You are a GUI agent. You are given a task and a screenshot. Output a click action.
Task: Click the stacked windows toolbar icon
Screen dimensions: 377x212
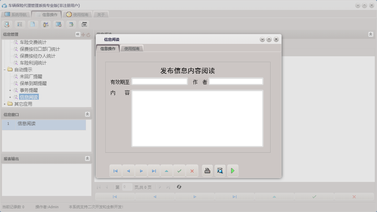[84, 24]
